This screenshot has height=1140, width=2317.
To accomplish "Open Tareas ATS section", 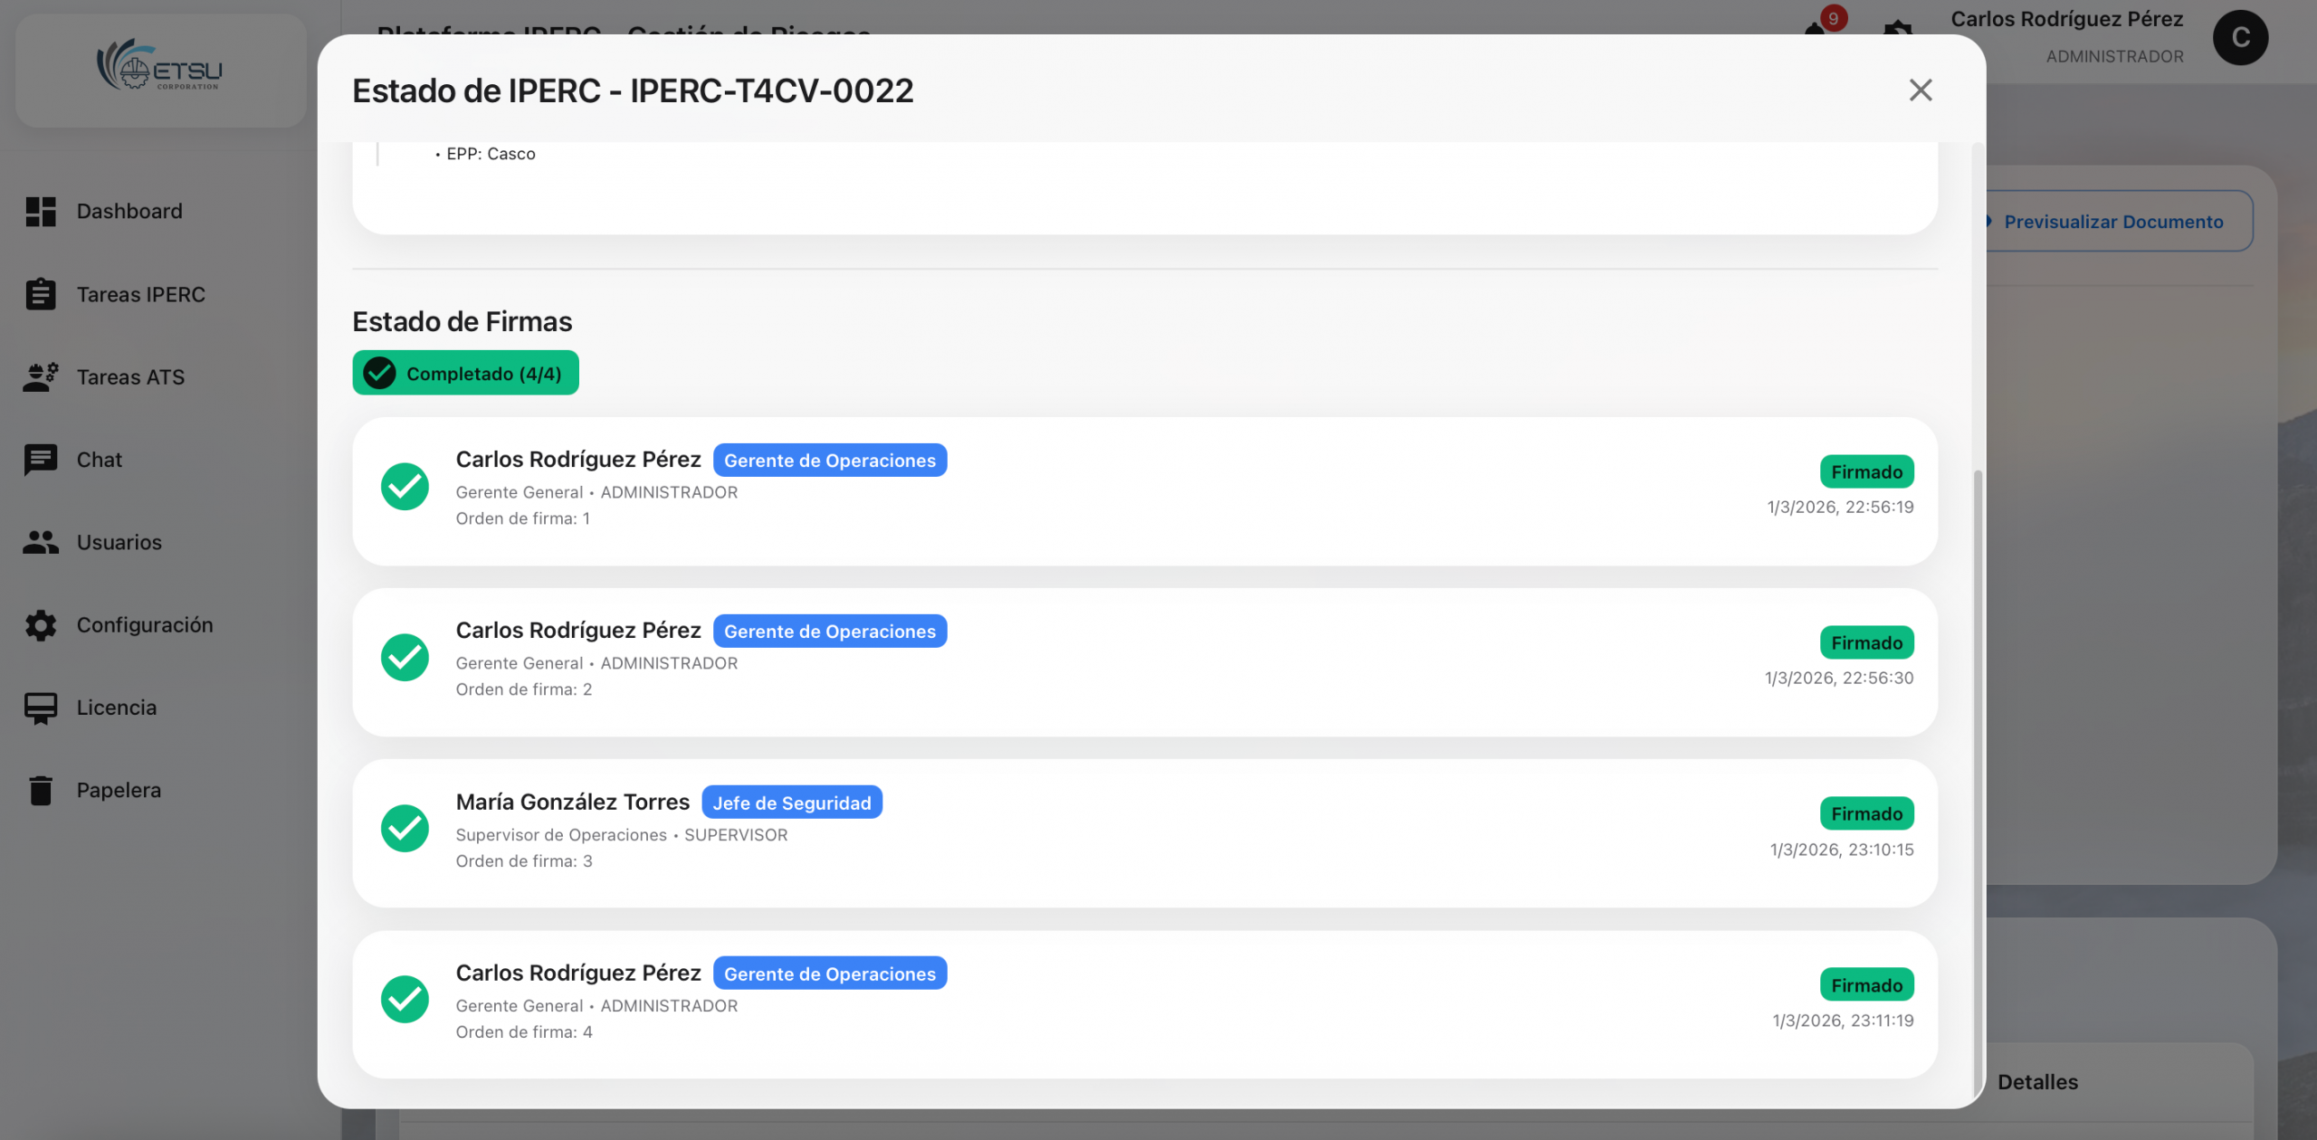I will point(130,376).
